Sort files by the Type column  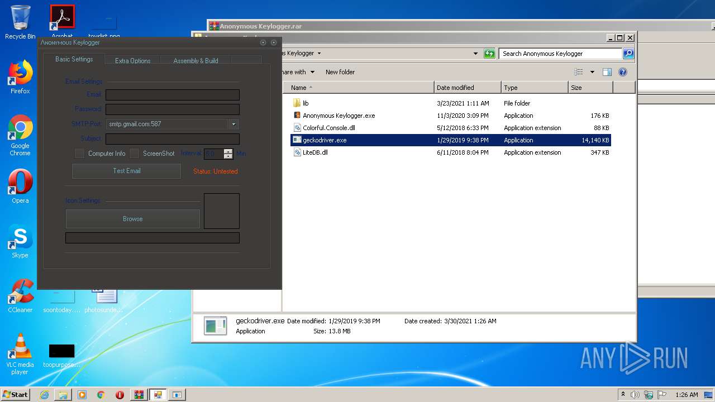click(x=535, y=88)
